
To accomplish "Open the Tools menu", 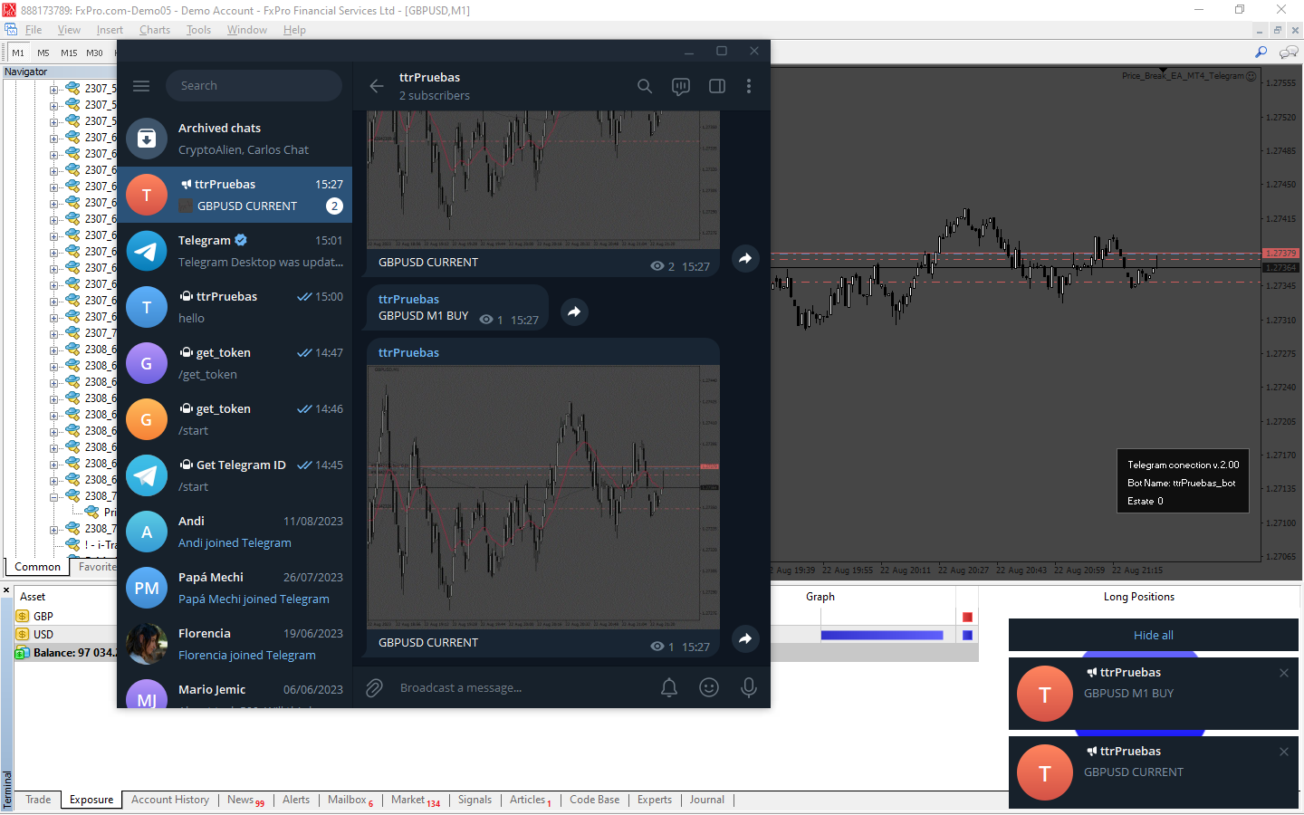I will click(x=198, y=30).
